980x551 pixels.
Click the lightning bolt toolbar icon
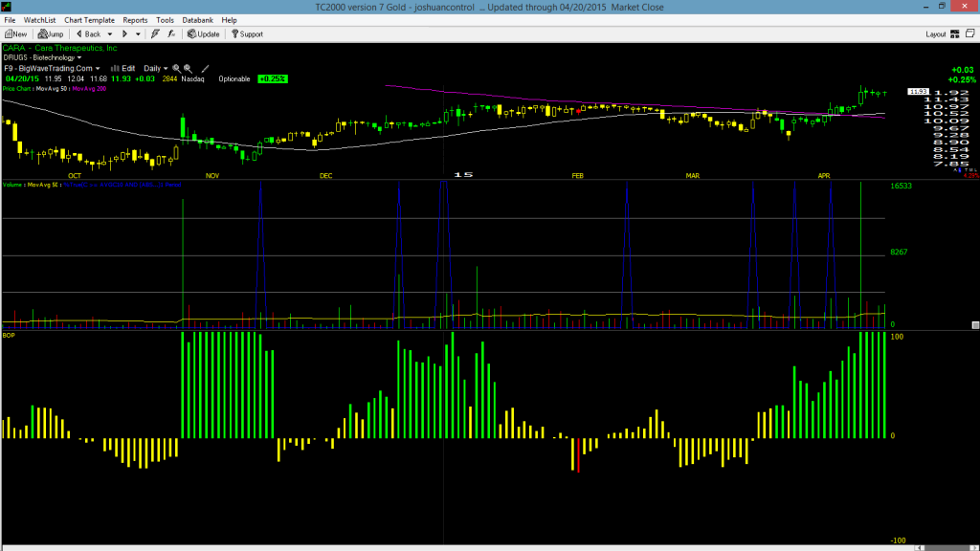click(x=156, y=34)
